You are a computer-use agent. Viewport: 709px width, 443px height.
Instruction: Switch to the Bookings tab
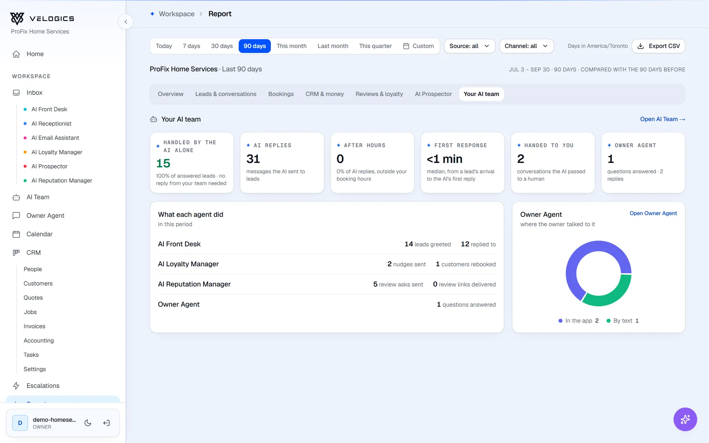tap(281, 94)
